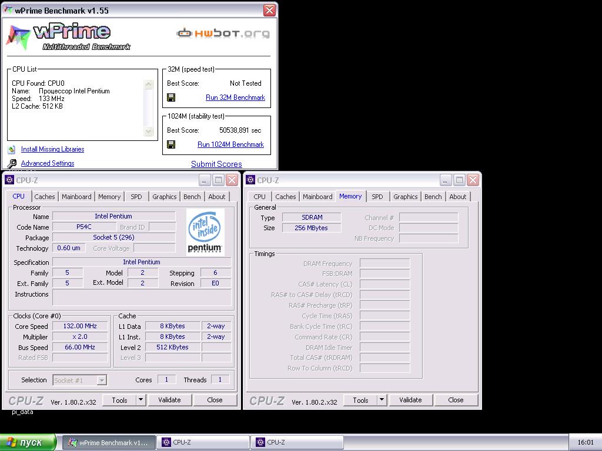Click Bus Speed value 66.00 MHz
The image size is (602, 451).
click(80, 347)
